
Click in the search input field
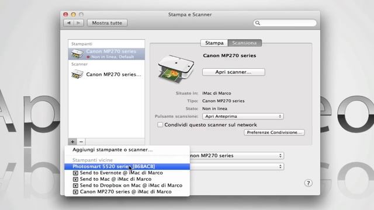[285, 23]
